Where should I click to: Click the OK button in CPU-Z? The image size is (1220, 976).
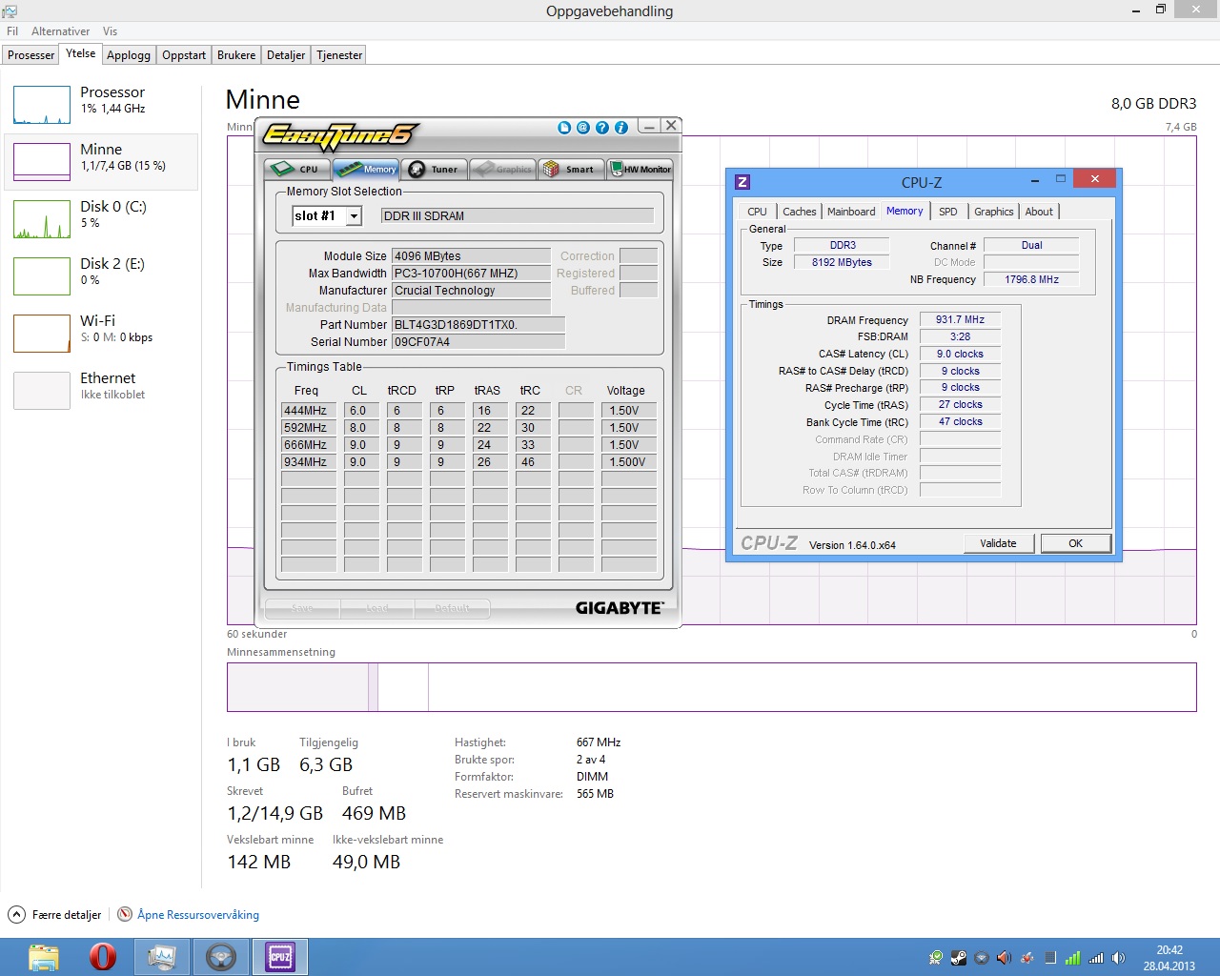1075,543
